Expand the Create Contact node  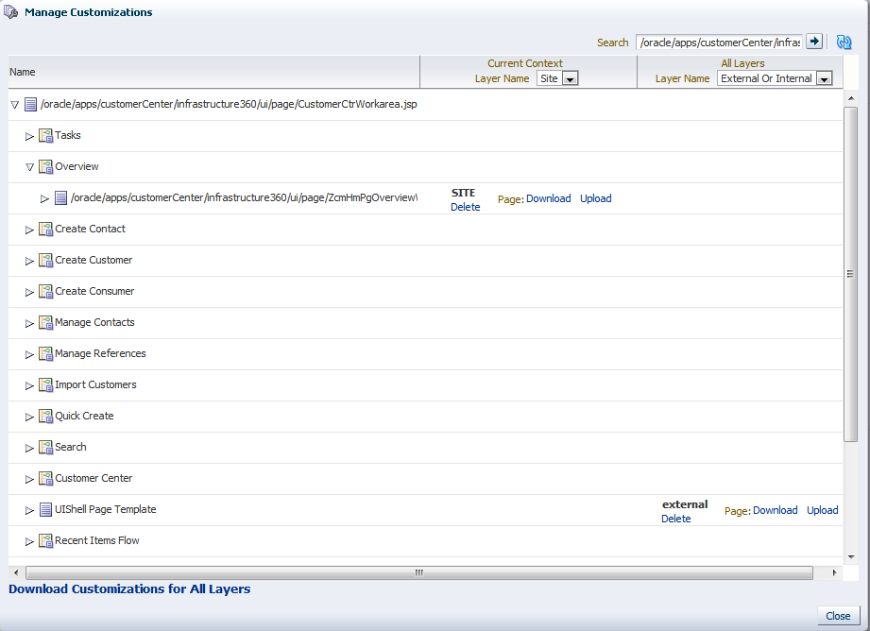coord(29,230)
